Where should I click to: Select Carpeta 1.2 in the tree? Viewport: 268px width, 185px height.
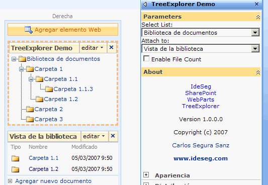point(61,99)
